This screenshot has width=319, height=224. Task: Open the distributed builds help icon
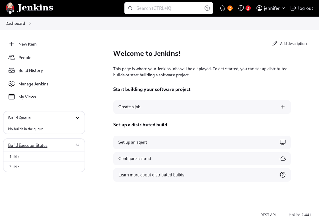tap(283, 174)
